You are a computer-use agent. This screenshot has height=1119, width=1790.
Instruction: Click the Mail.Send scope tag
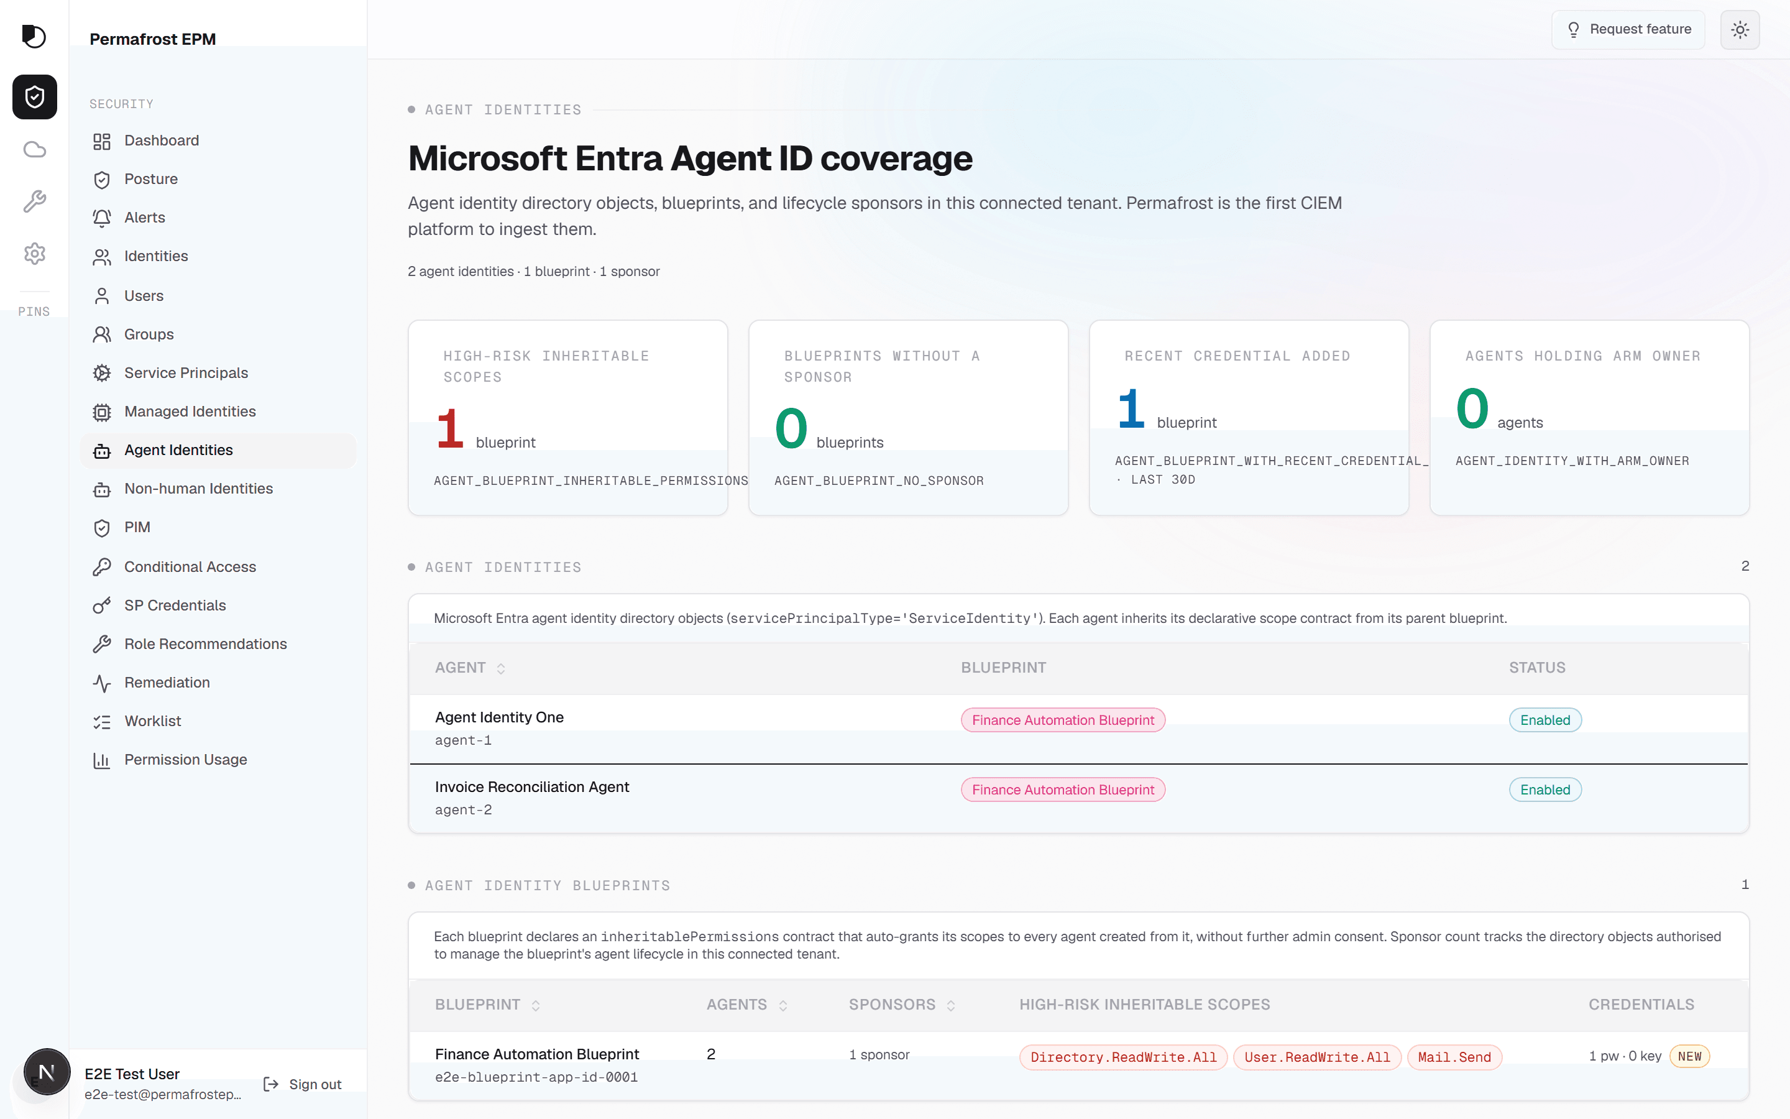pos(1454,1057)
